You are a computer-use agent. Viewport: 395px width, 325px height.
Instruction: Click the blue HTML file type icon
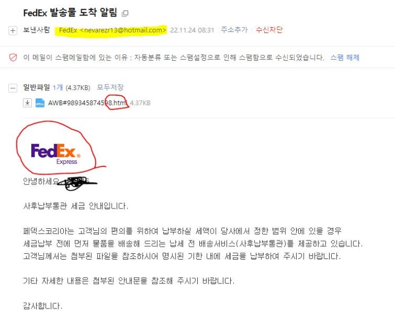(40, 103)
